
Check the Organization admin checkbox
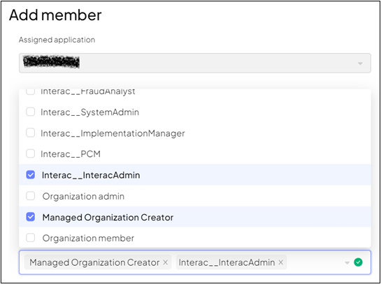(x=30, y=196)
